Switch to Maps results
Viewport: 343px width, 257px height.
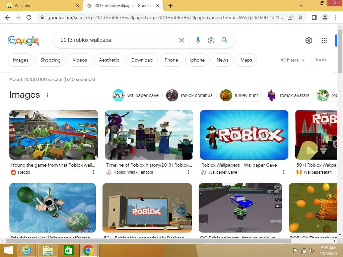click(246, 60)
